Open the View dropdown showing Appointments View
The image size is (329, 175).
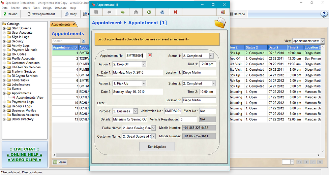pyautogui.click(x=323, y=41)
